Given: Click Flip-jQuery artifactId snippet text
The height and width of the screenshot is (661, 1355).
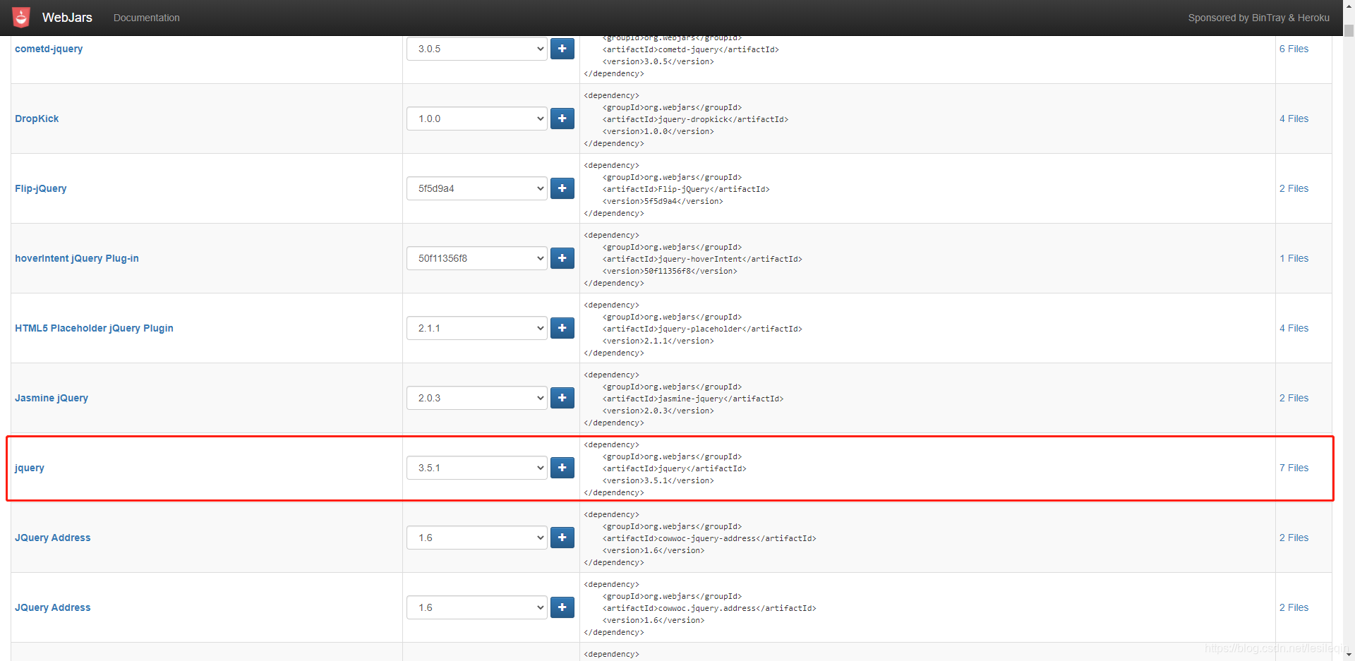Looking at the screenshot, I should 686,189.
